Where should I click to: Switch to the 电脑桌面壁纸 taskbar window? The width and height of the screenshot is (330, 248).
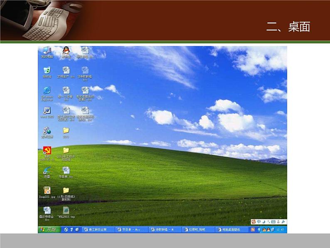tap(231, 229)
